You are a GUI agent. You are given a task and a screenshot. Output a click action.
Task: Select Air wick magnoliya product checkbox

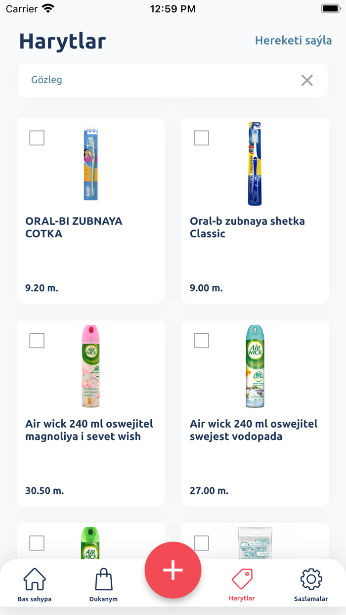coord(37,341)
